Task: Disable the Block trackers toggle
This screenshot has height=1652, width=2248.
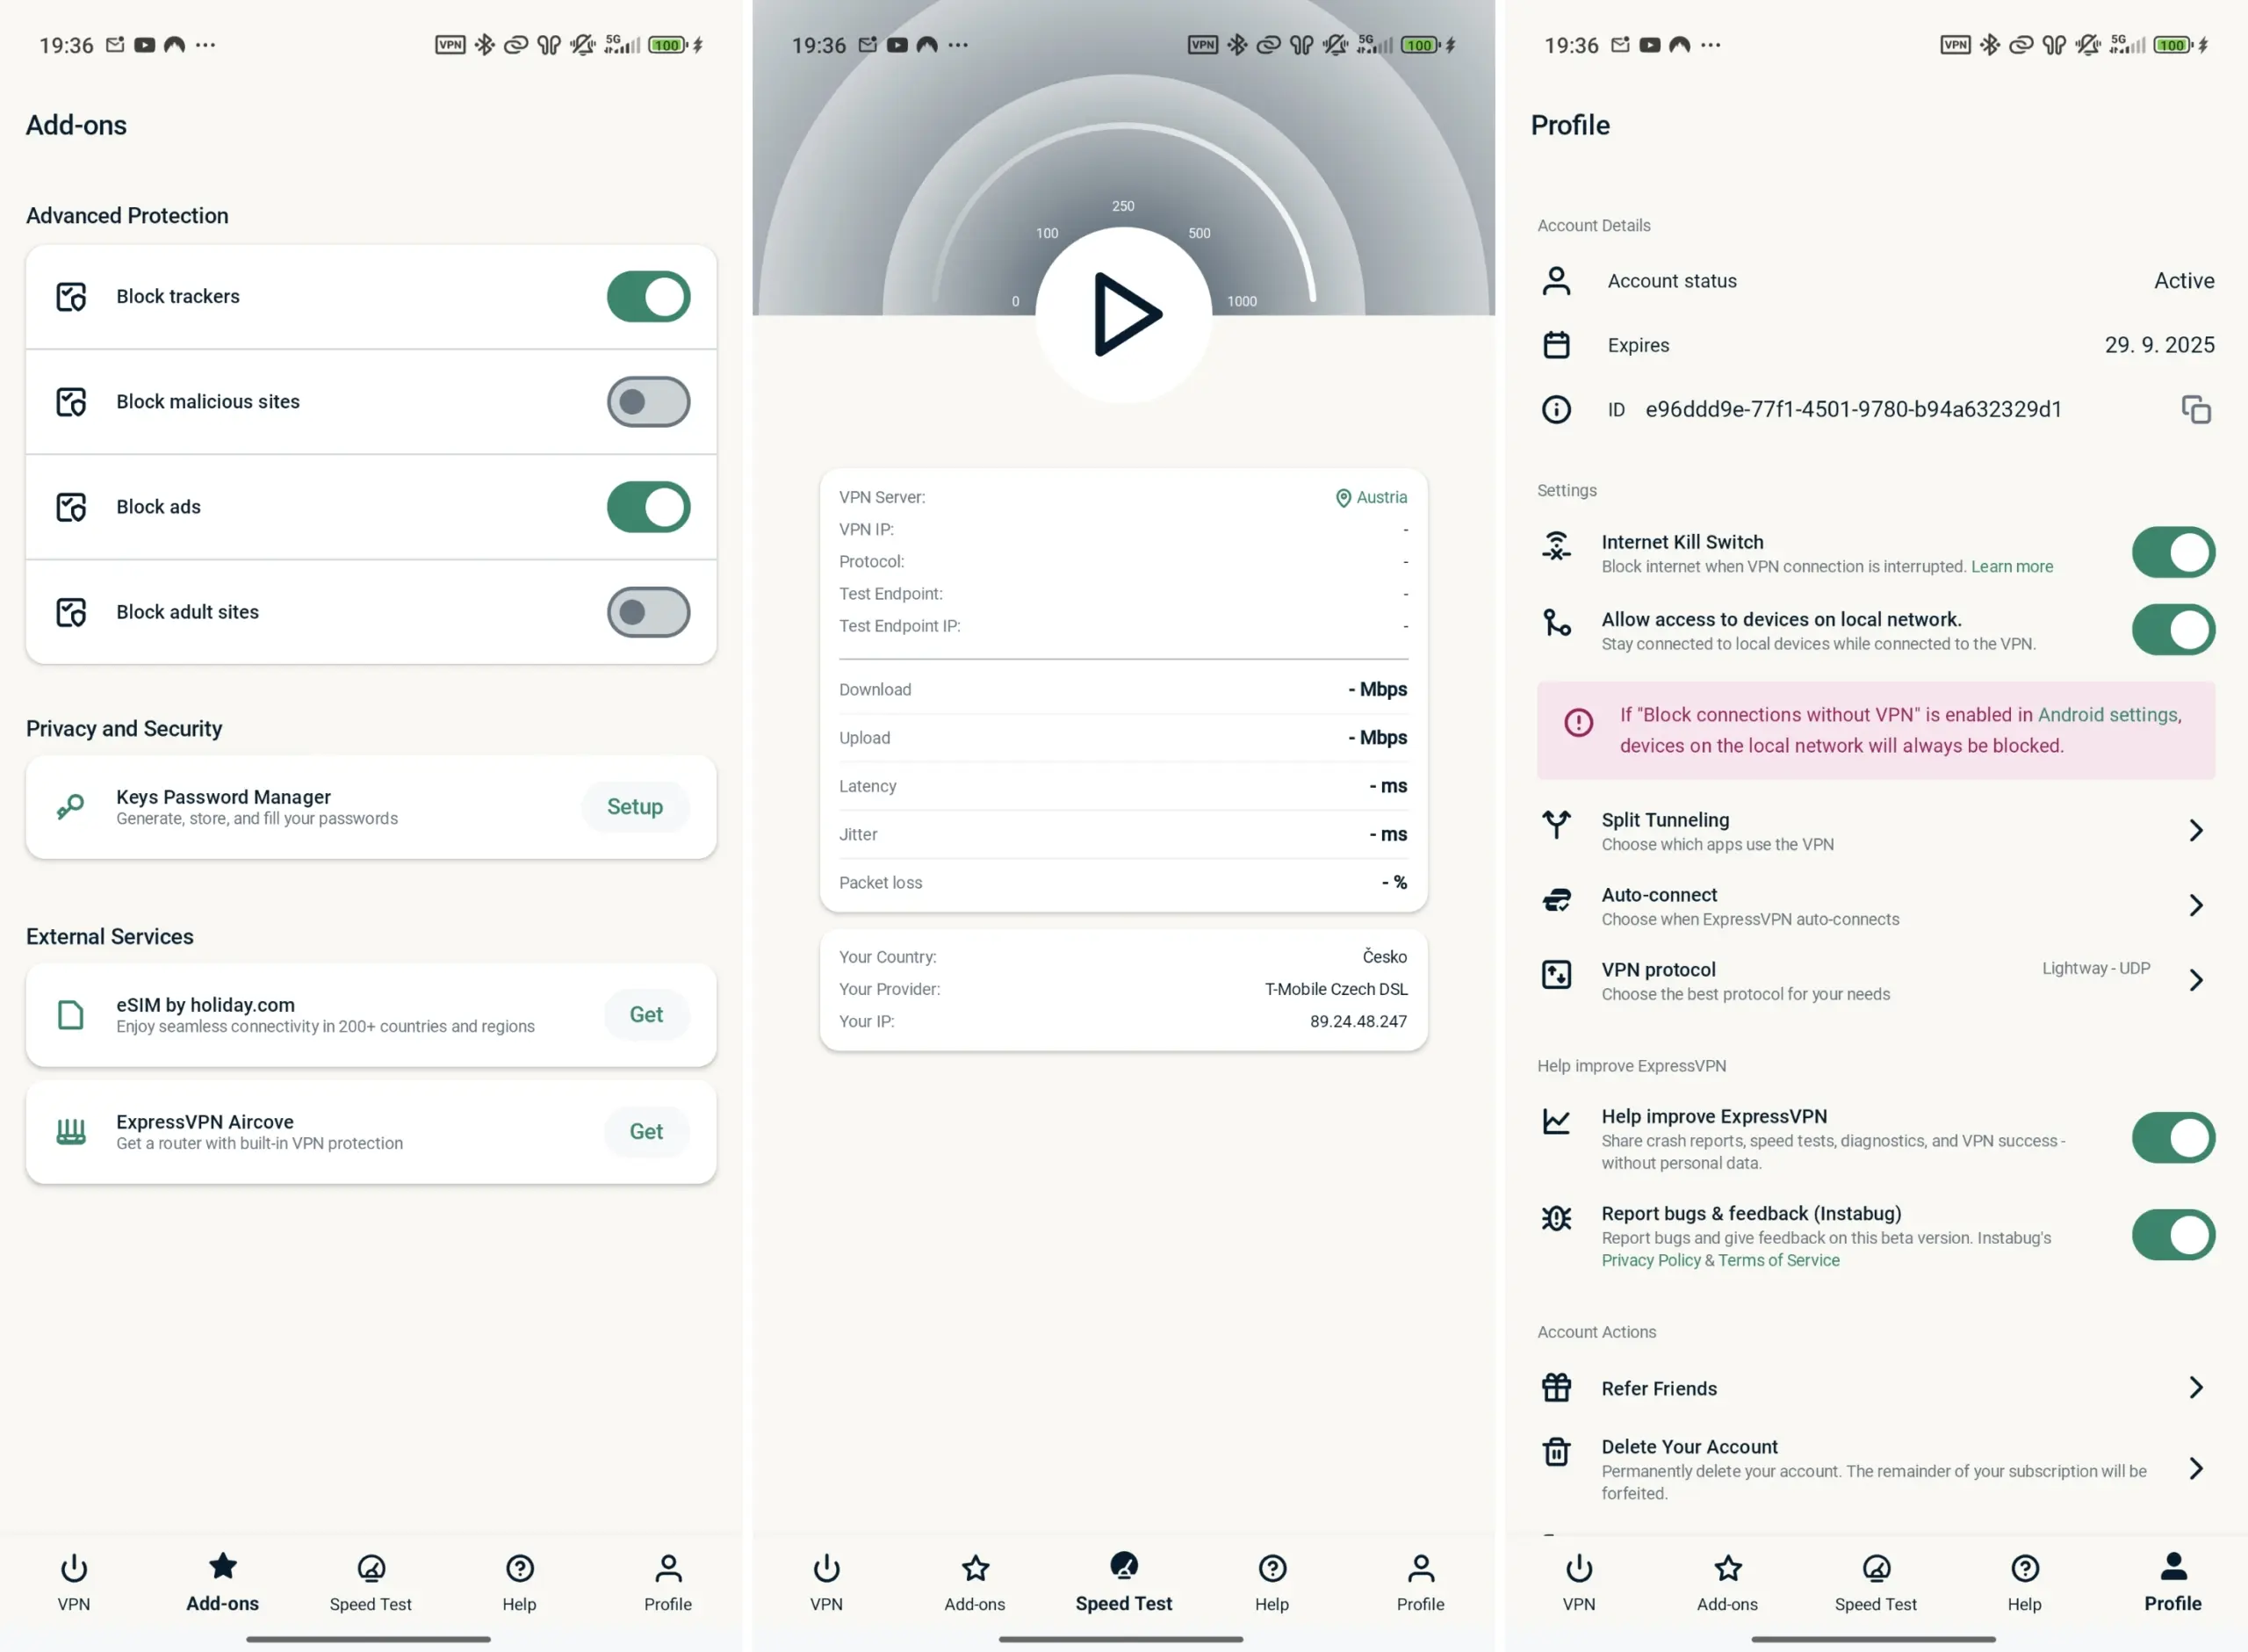Action: click(x=648, y=296)
